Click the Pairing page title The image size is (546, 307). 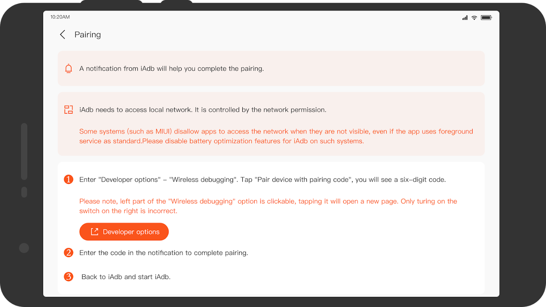click(88, 35)
